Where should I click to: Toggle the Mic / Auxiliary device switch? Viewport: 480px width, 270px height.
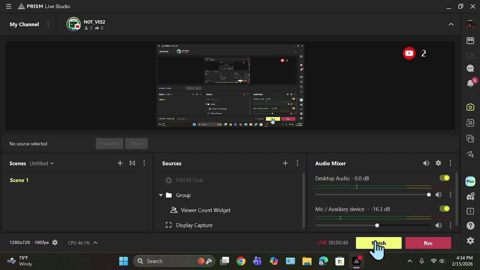pyautogui.click(x=445, y=209)
